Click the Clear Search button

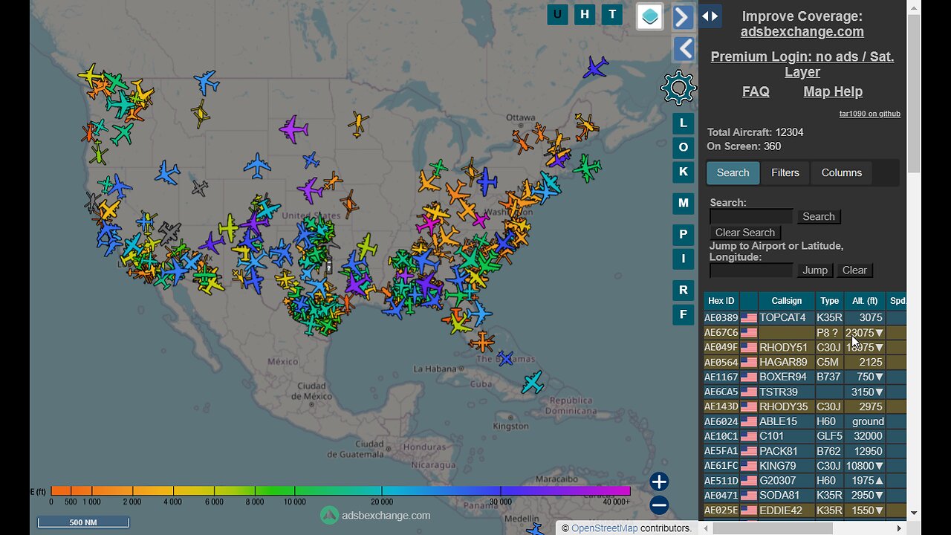(744, 233)
